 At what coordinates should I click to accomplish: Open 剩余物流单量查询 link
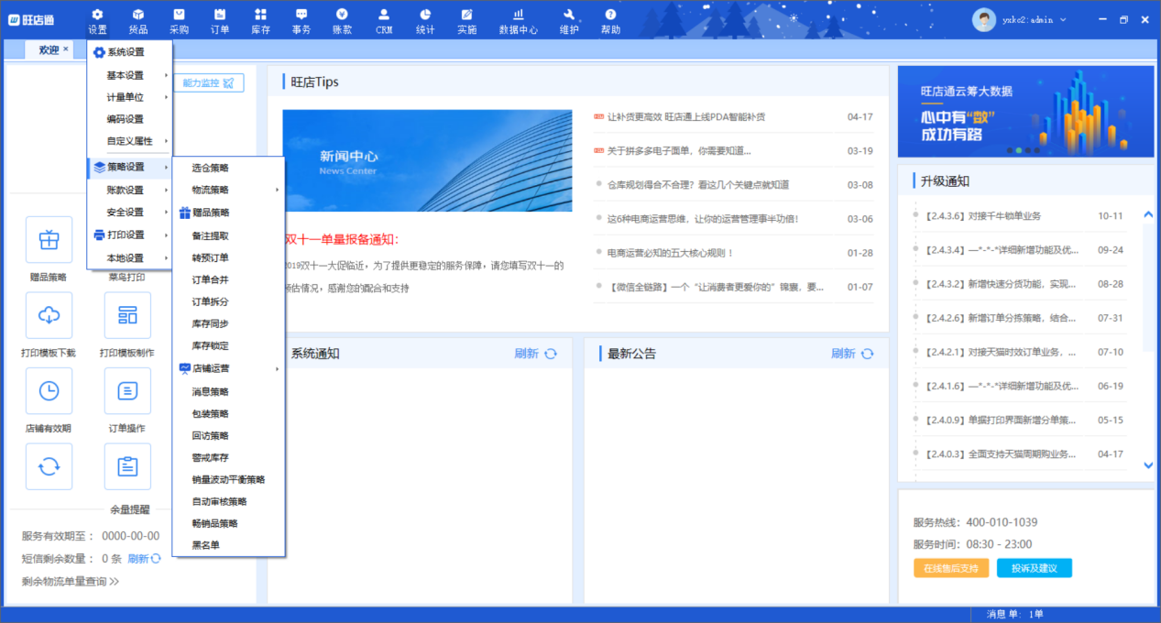(71, 581)
